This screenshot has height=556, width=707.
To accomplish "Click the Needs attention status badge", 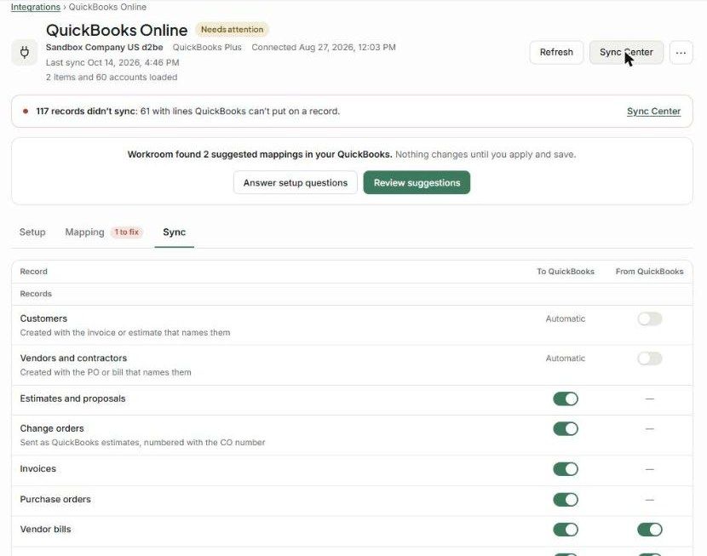I will 233,29.
